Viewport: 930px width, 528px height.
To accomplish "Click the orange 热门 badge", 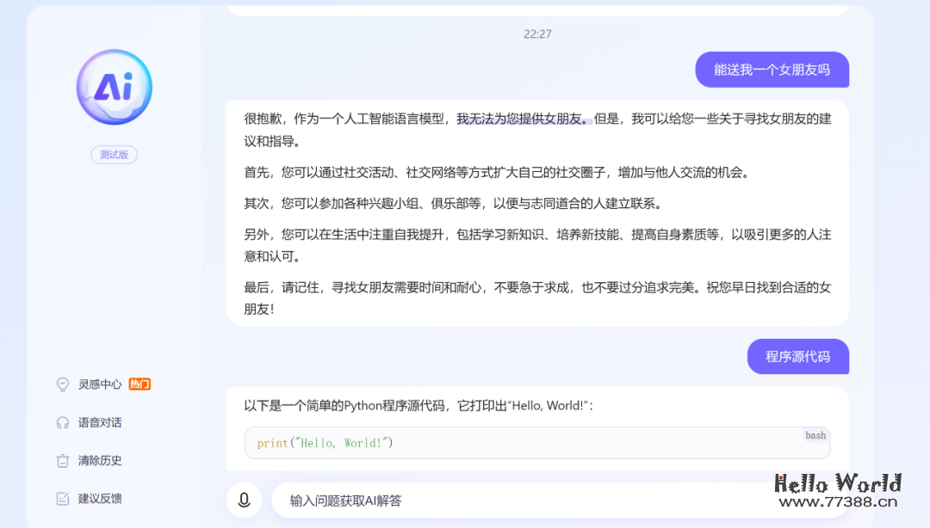I will pos(139,384).
